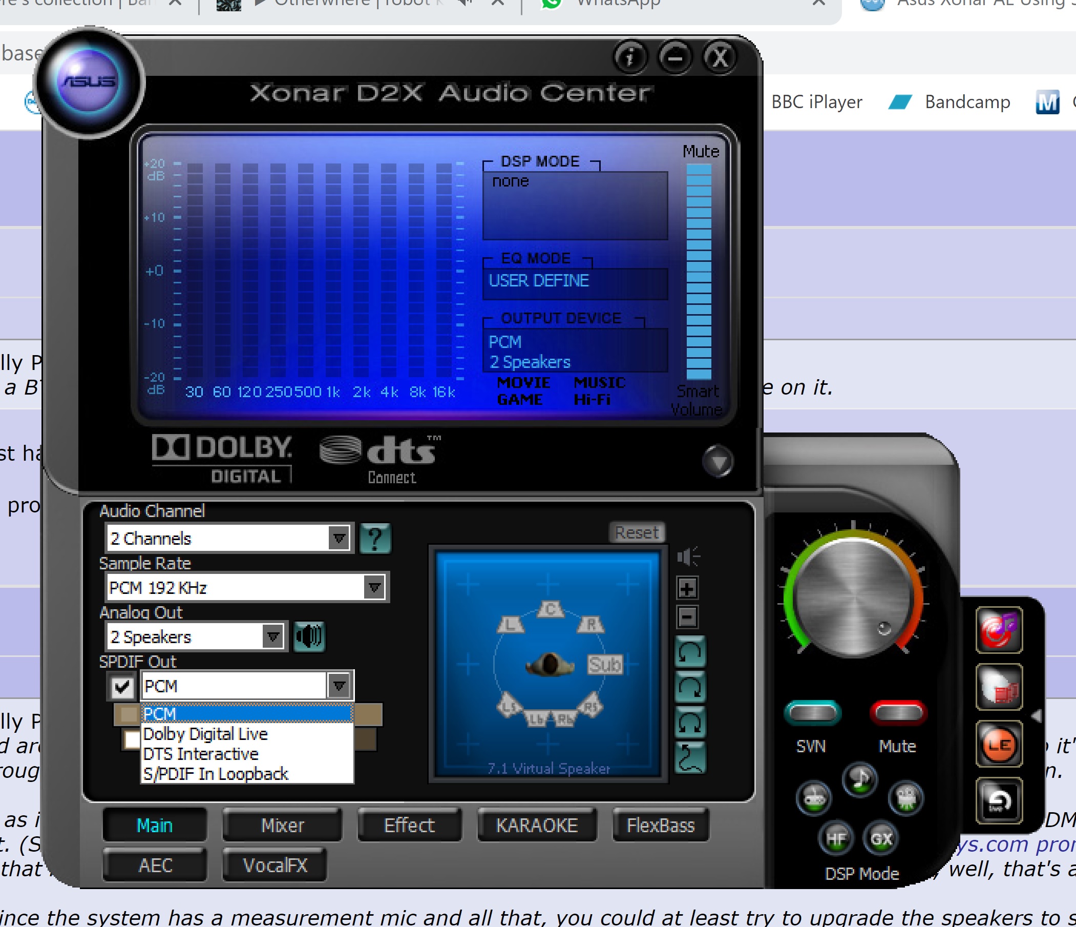Click the SPDIF Out dropdown arrow
The height and width of the screenshot is (927, 1076).
[339, 686]
